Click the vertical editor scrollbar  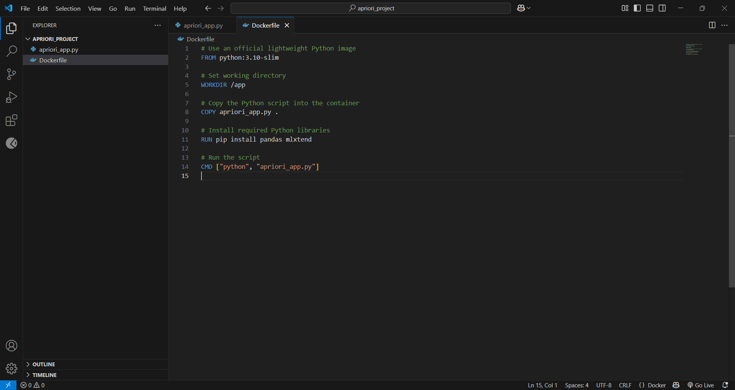tap(732, 166)
